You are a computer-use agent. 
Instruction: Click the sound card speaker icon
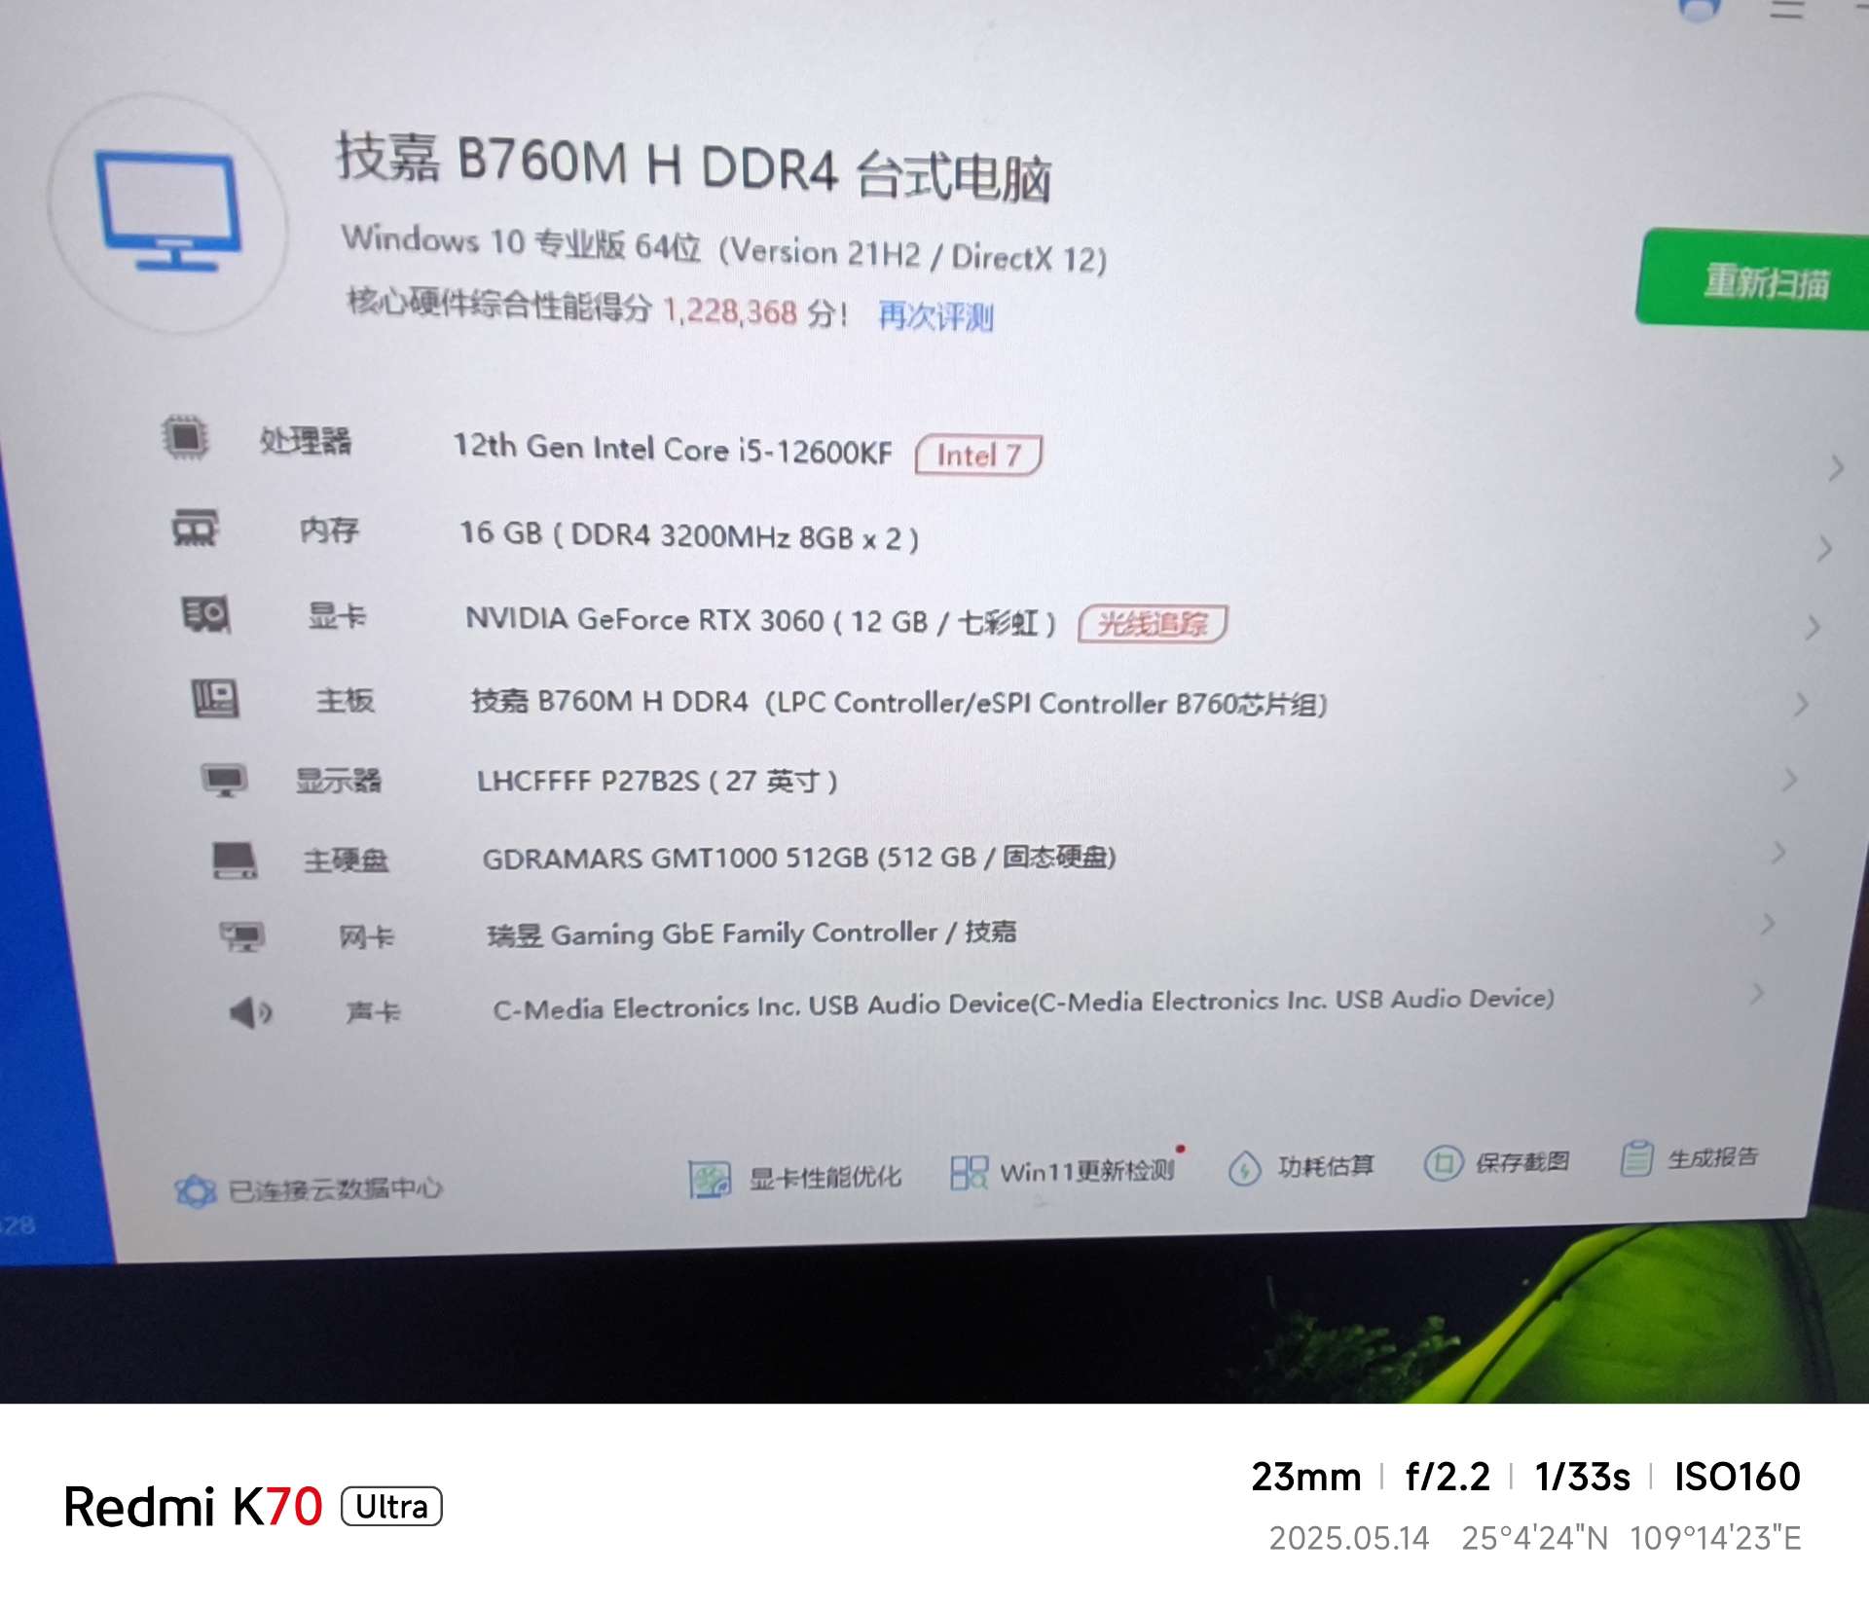coord(250,1012)
